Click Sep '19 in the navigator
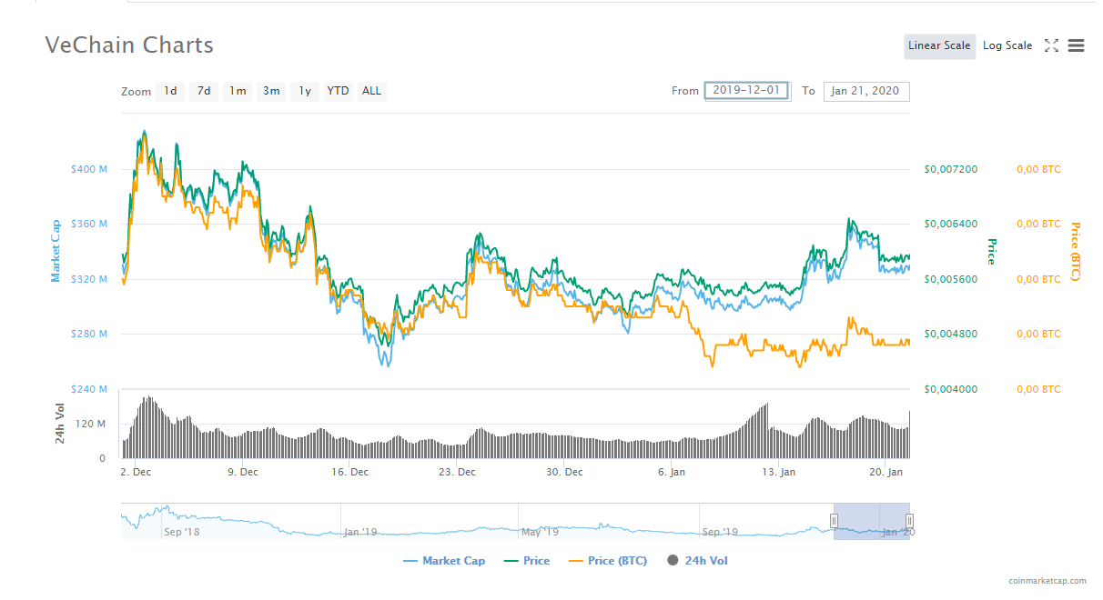 [720, 532]
